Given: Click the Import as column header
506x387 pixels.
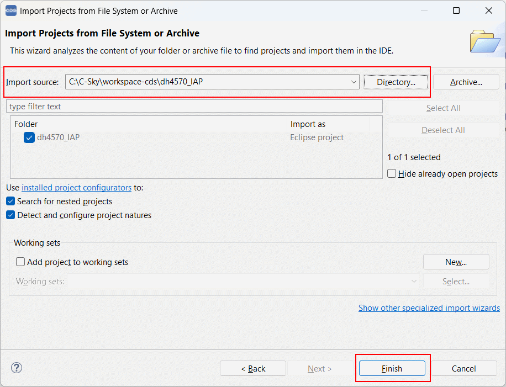Looking at the screenshot, I should [329, 124].
